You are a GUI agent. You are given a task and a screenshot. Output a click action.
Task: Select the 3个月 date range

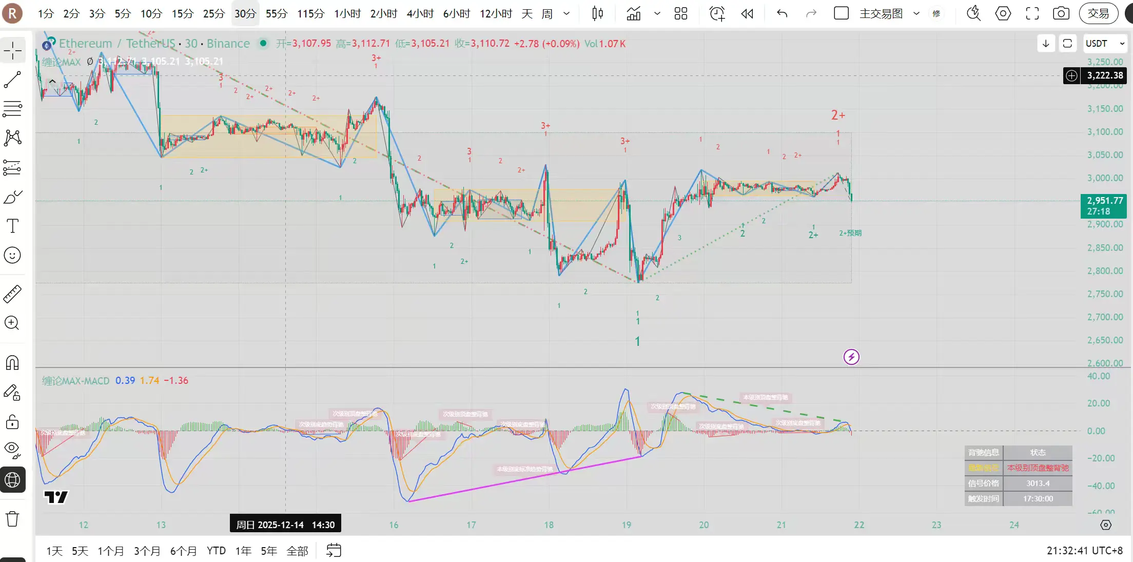147,551
